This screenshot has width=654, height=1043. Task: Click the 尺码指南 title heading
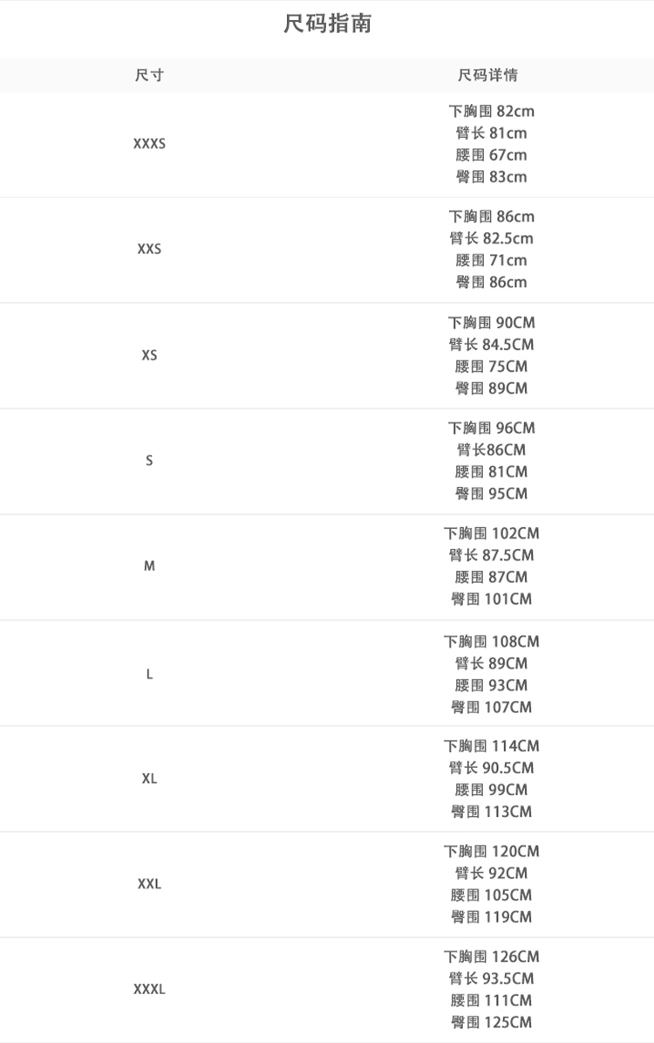coord(327,24)
